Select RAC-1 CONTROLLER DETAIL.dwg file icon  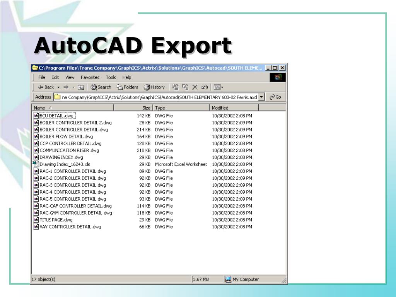click(x=36, y=171)
